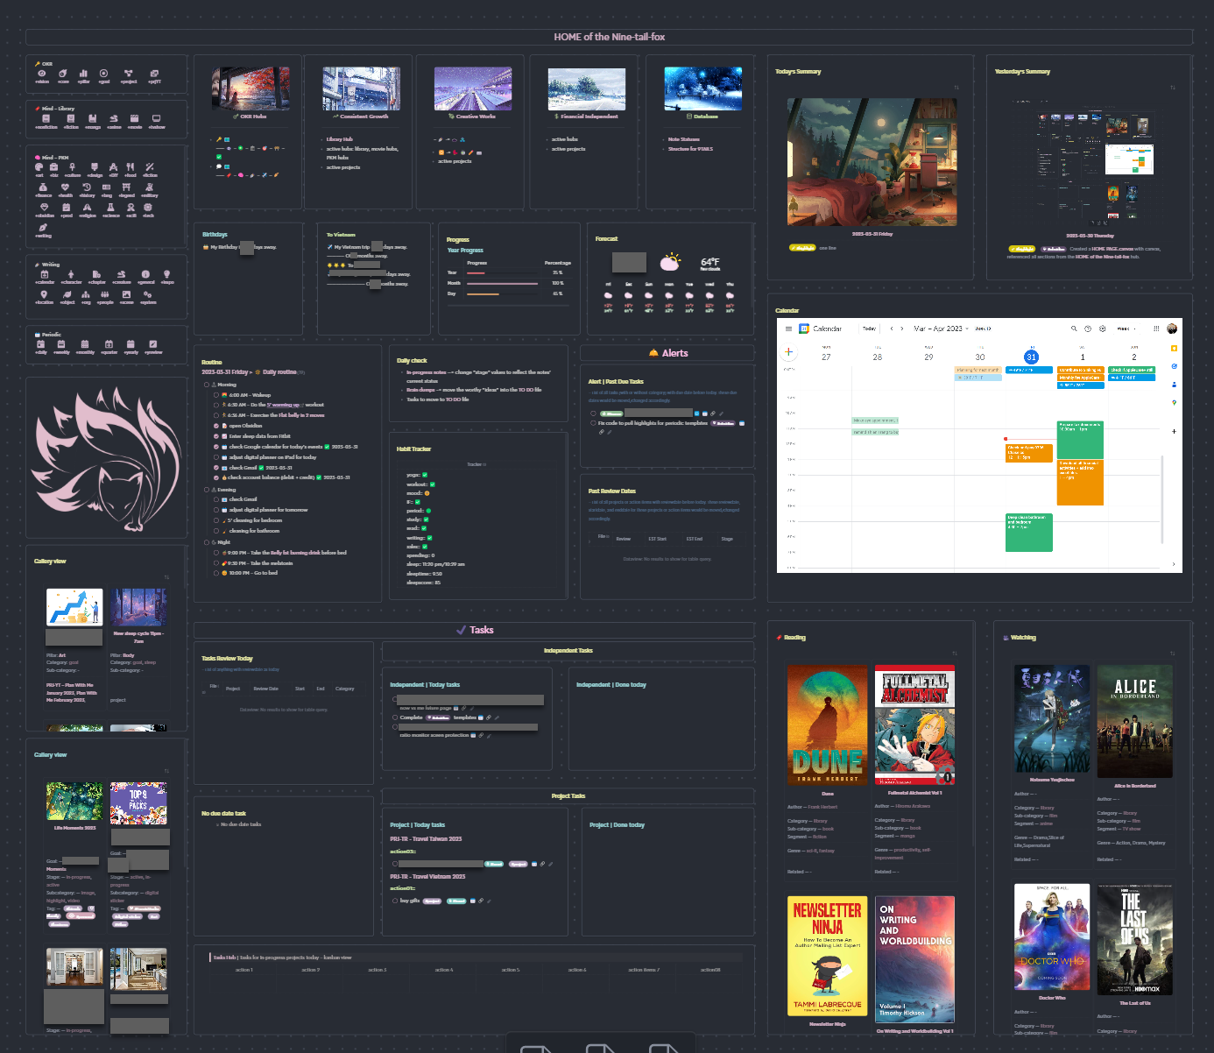The width and height of the screenshot is (1214, 1053).
Task: Collapse the Morning section in Routine
Action: [206, 385]
